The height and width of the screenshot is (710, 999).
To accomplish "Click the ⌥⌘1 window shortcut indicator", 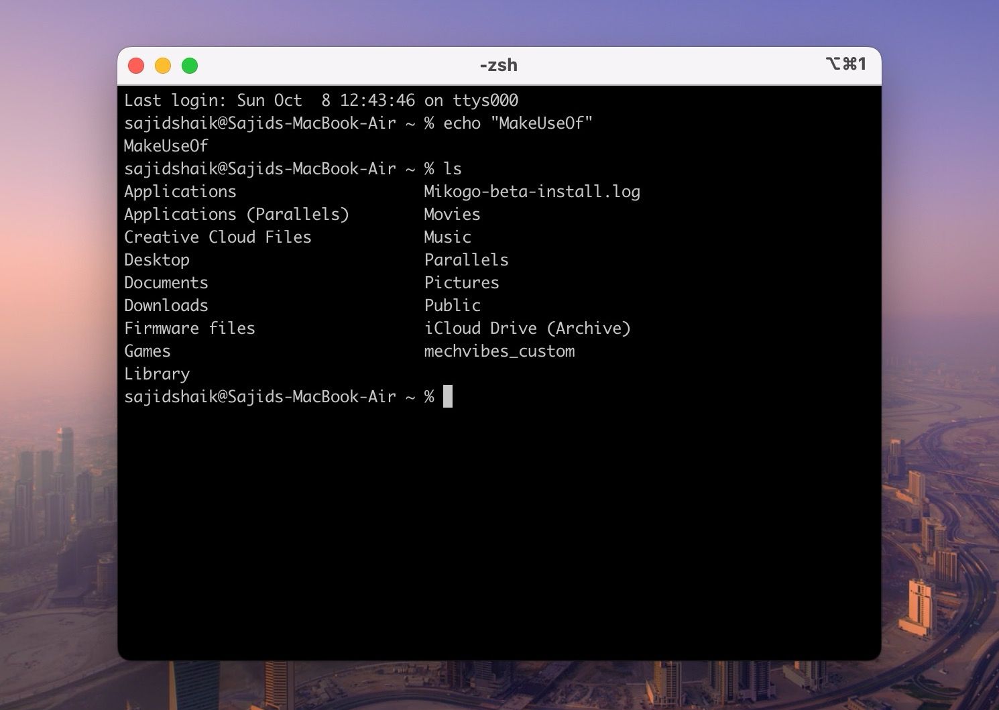I will (846, 64).
